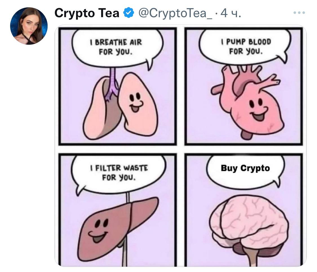This screenshot has width=317, height=272.
Task: Open the three-dot tweet options menu
Action: (x=299, y=13)
